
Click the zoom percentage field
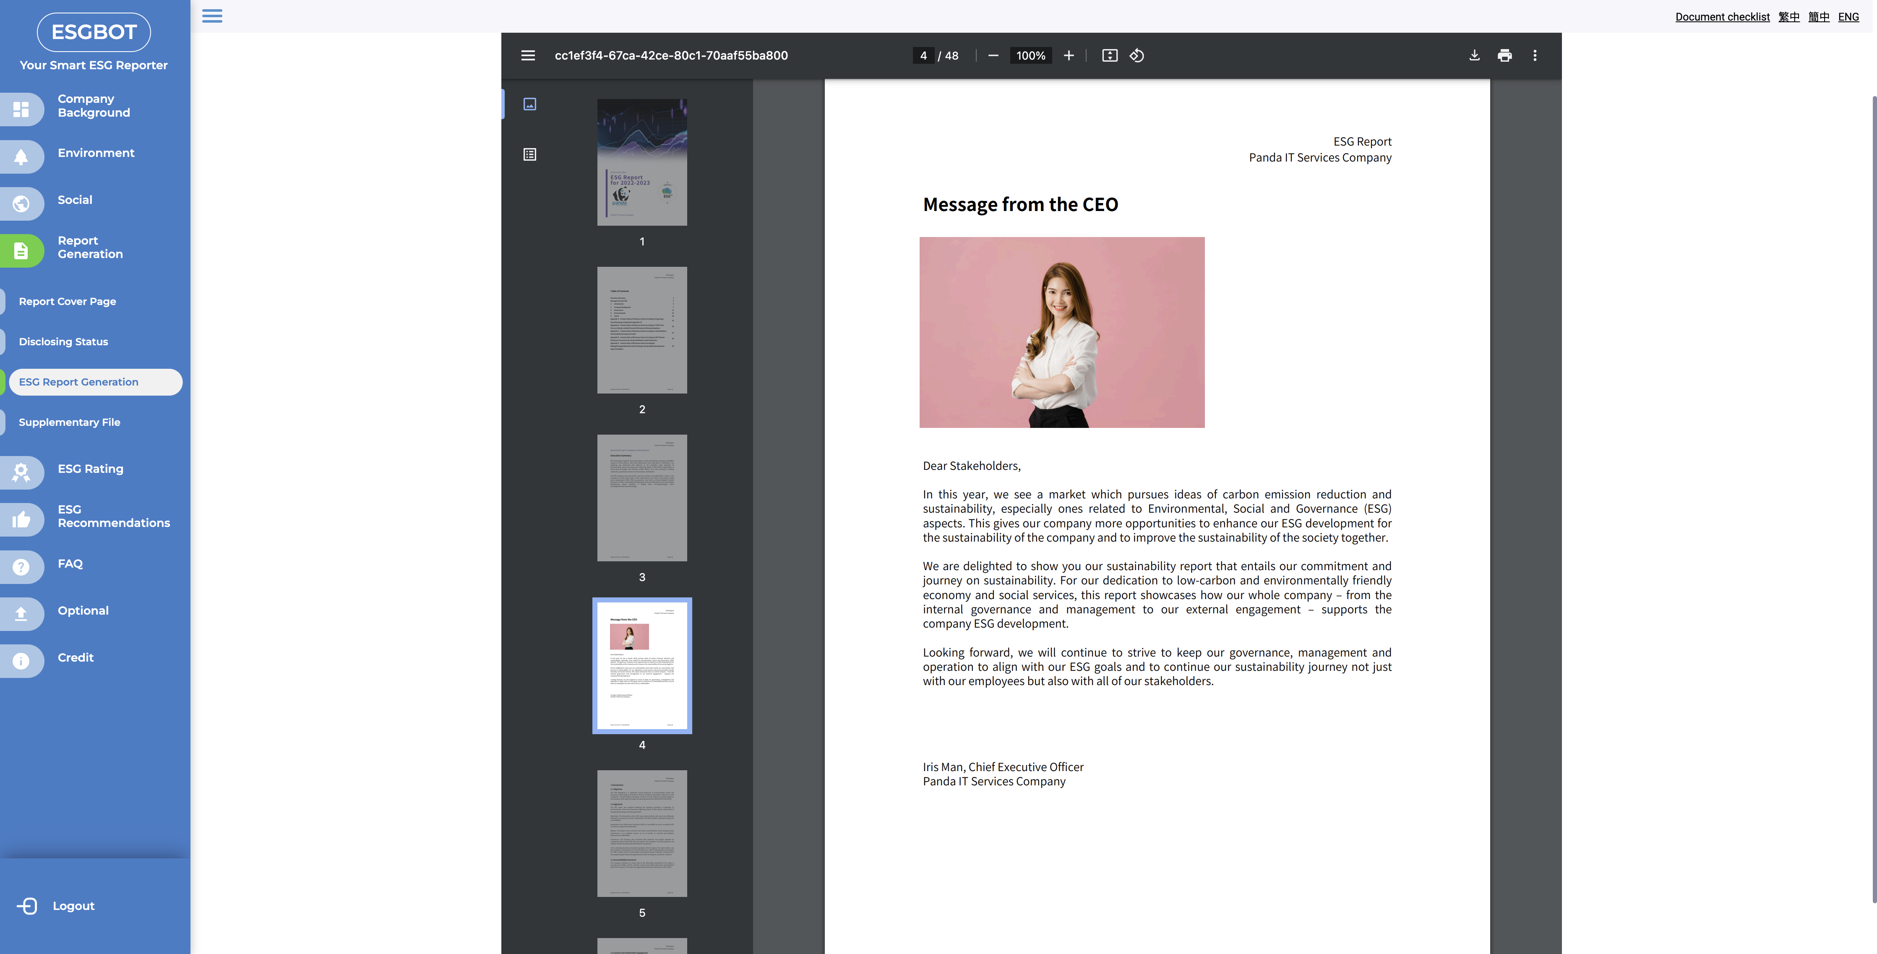click(1030, 55)
